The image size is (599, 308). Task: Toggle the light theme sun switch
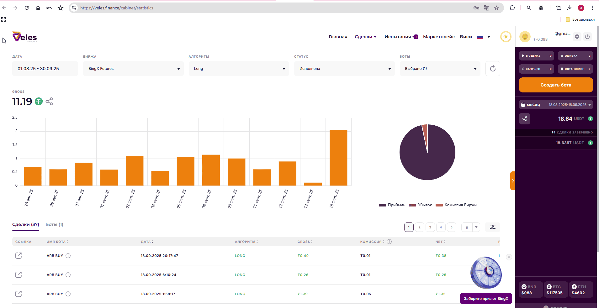click(x=506, y=37)
